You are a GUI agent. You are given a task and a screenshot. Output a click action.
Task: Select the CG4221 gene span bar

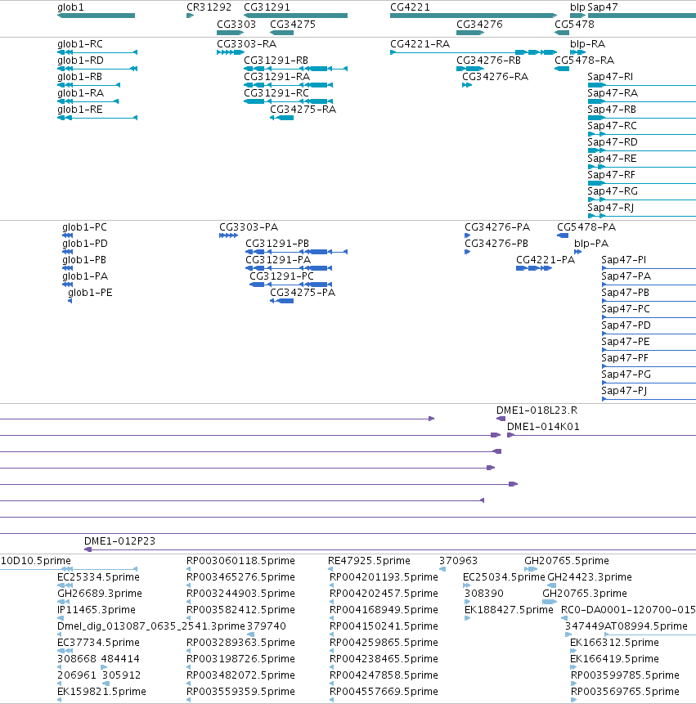[474, 16]
